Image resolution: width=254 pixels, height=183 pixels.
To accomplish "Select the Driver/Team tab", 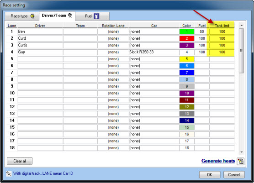I will [x=57, y=16].
